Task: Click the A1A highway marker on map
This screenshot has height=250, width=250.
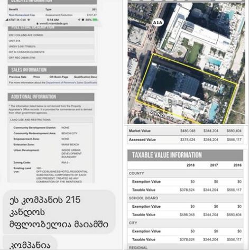Action: (x=158, y=23)
